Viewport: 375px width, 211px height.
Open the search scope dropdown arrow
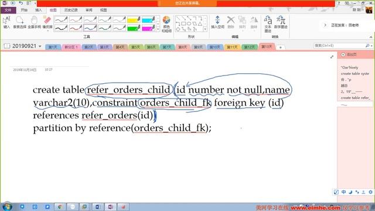(371, 46)
